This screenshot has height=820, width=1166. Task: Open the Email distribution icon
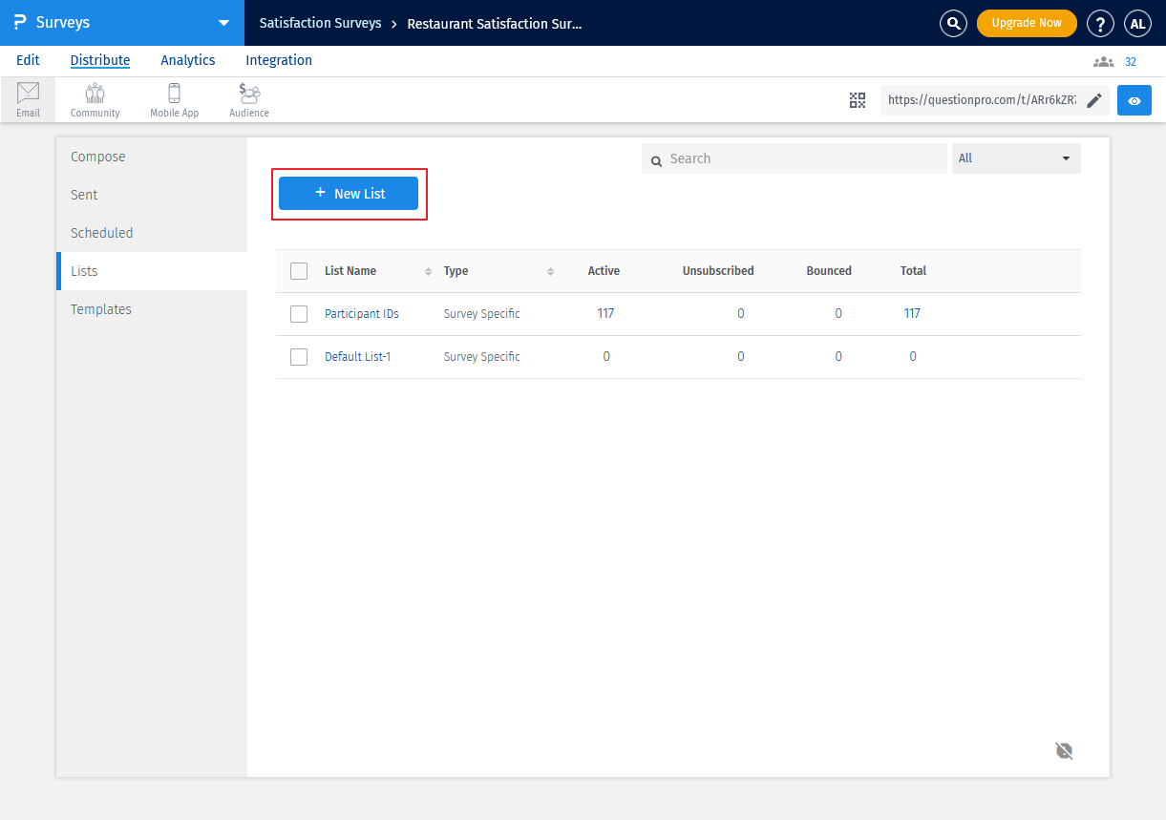click(x=28, y=99)
